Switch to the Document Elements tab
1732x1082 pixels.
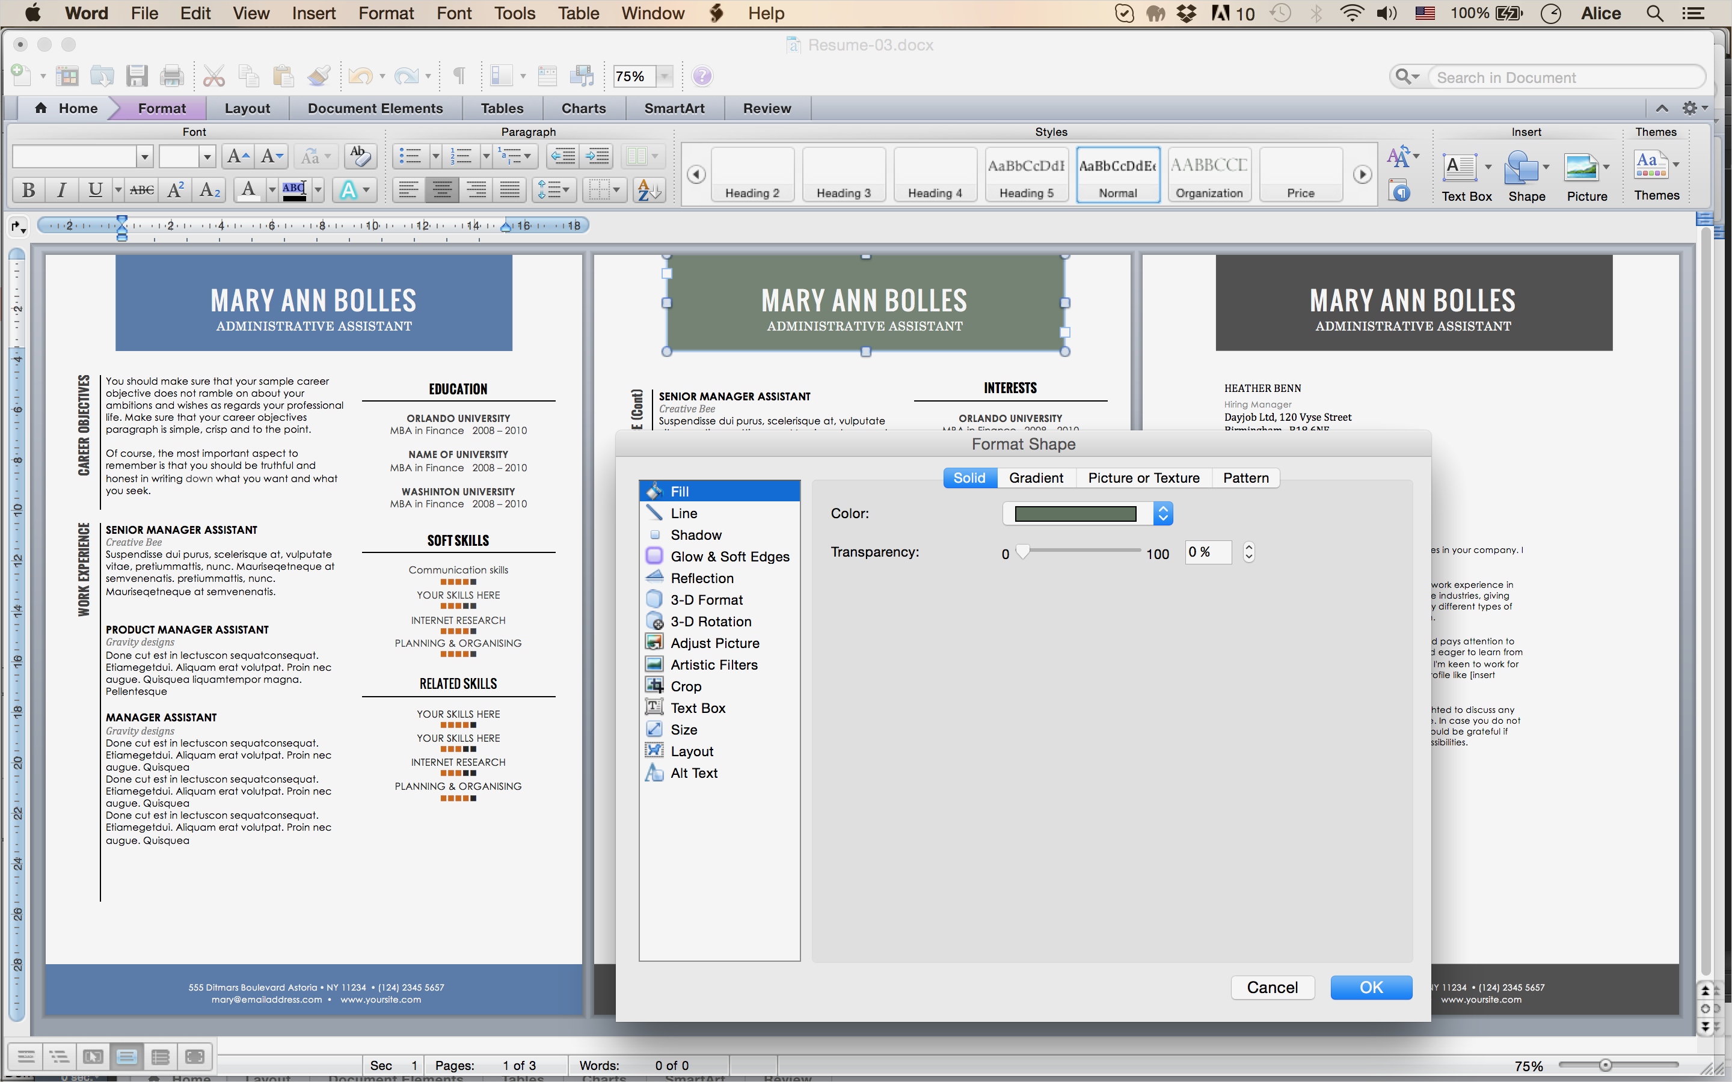(375, 108)
